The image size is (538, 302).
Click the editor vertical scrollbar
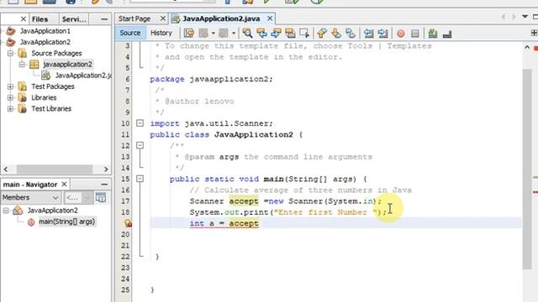tap(527, 169)
